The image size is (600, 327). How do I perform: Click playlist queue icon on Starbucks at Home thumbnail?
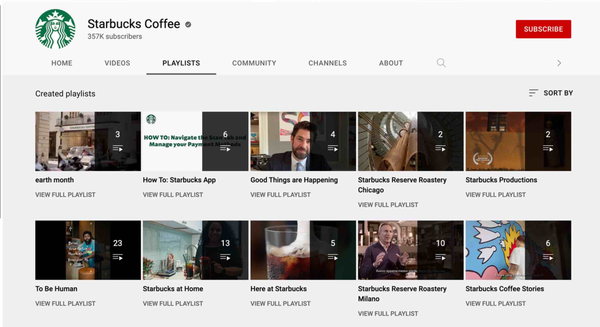point(225,257)
